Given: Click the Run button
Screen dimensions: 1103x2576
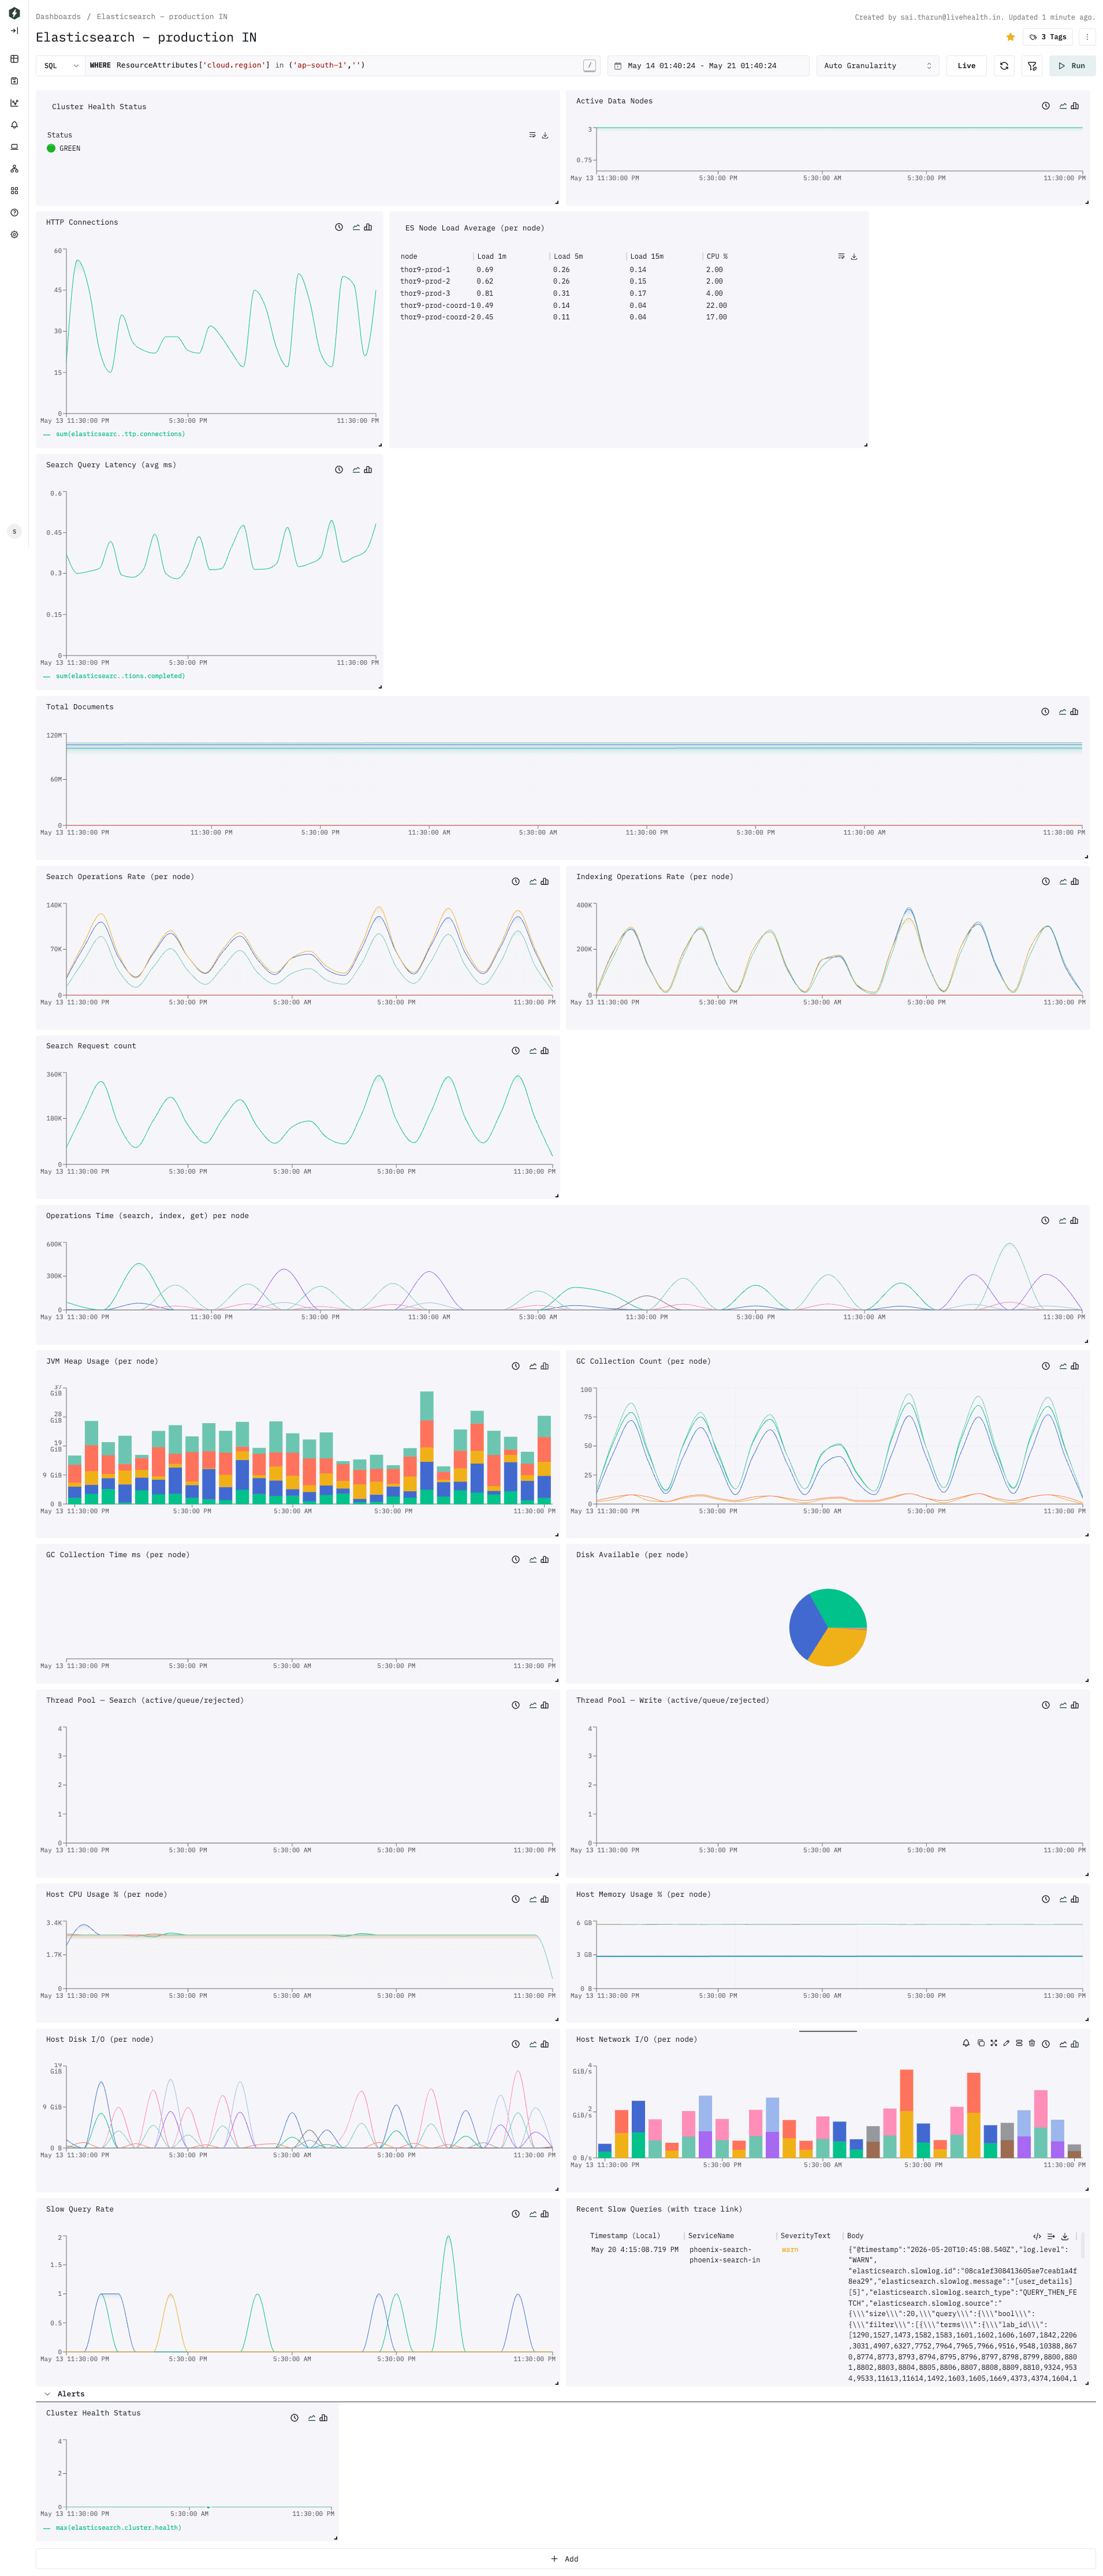Looking at the screenshot, I should 1071,66.
